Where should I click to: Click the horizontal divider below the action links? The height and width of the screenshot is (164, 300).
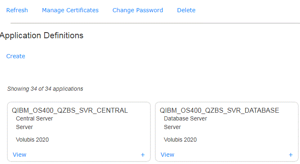tap(155, 23)
